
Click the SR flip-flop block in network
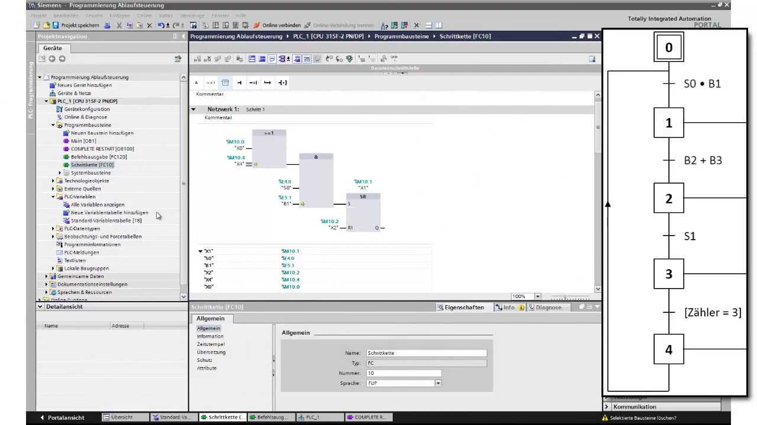pyautogui.click(x=363, y=212)
